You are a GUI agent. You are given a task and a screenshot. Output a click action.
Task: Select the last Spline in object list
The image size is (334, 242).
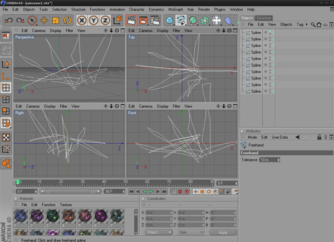click(256, 92)
